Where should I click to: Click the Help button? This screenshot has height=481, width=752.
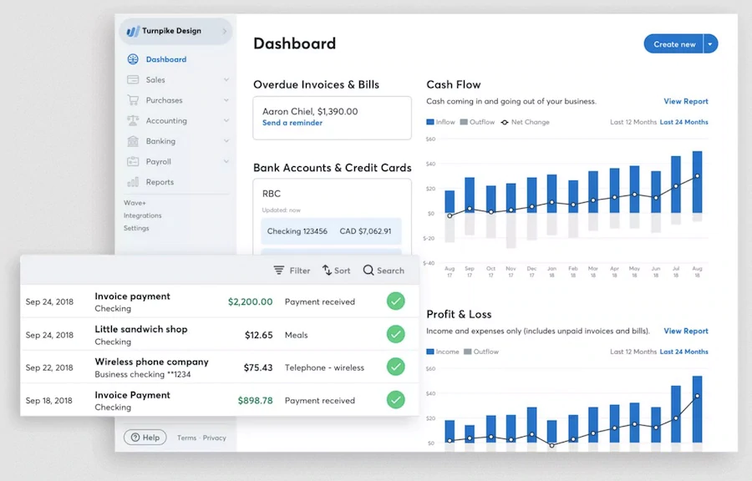pos(145,438)
